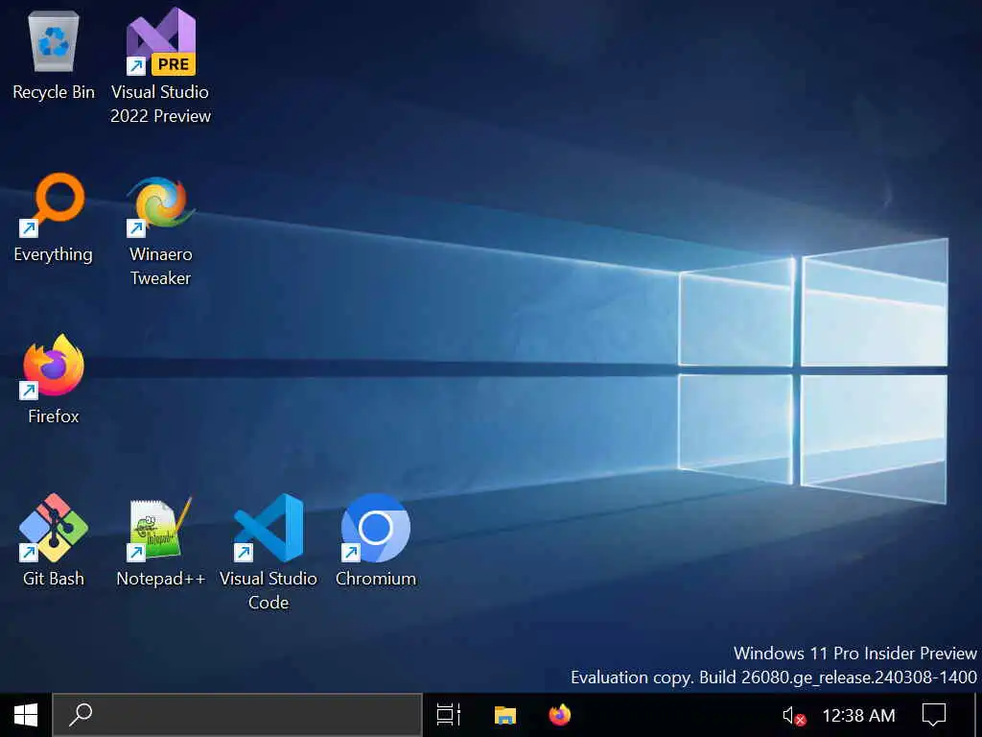
Task: Open the notification center icon
Action: 934,715
